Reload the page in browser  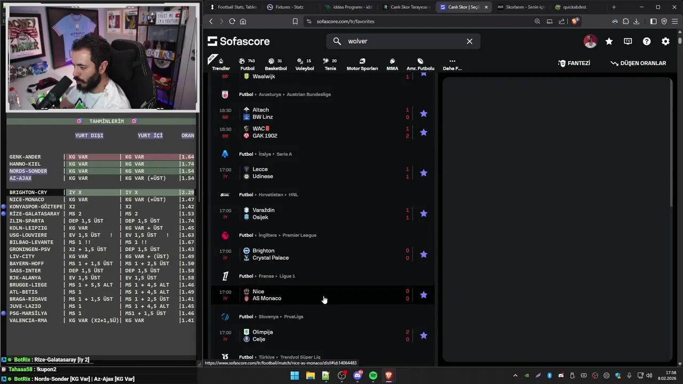pyautogui.click(x=232, y=21)
